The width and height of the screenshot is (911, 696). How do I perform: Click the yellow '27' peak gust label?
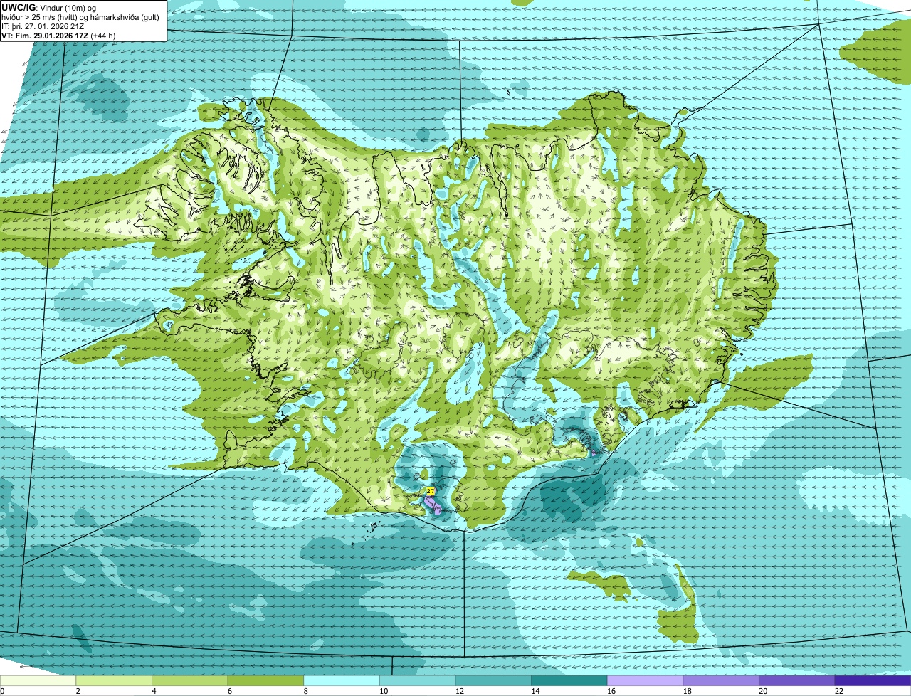tap(430, 491)
